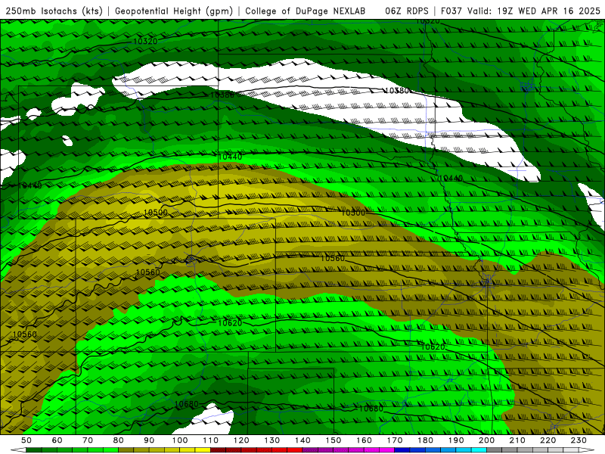Select the "220" value on the color scale

(x=548, y=440)
